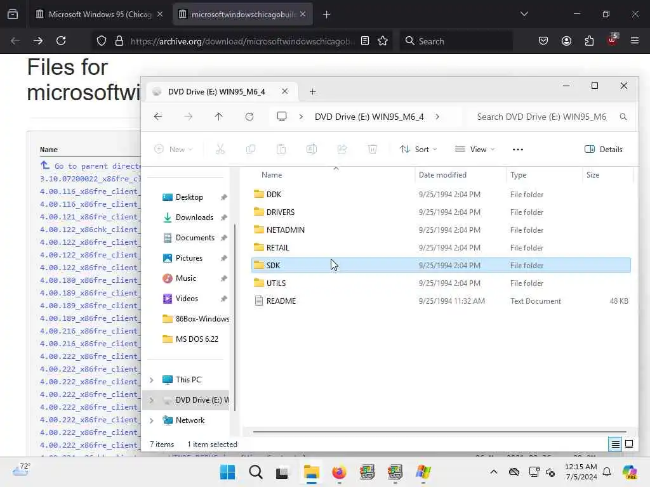The height and width of the screenshot is (487, 650).
Task: Open the New dropdown in Explorer
Action: pos(173,150)
